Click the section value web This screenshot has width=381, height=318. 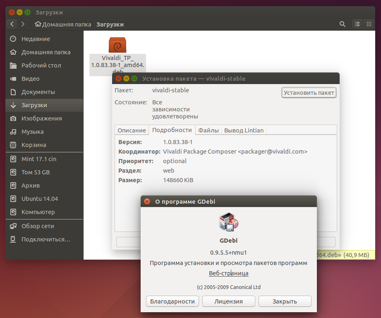pyautogui.click(x=169, y=171)
